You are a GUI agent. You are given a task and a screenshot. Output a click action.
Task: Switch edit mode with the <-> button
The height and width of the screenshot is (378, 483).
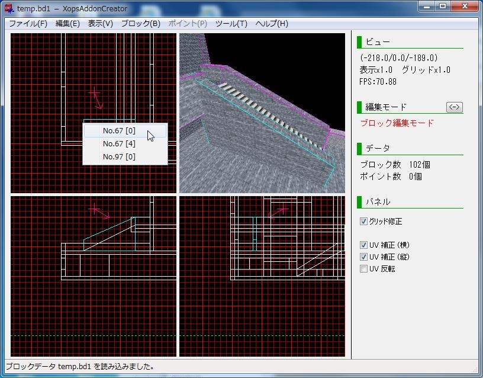[455, 107]
